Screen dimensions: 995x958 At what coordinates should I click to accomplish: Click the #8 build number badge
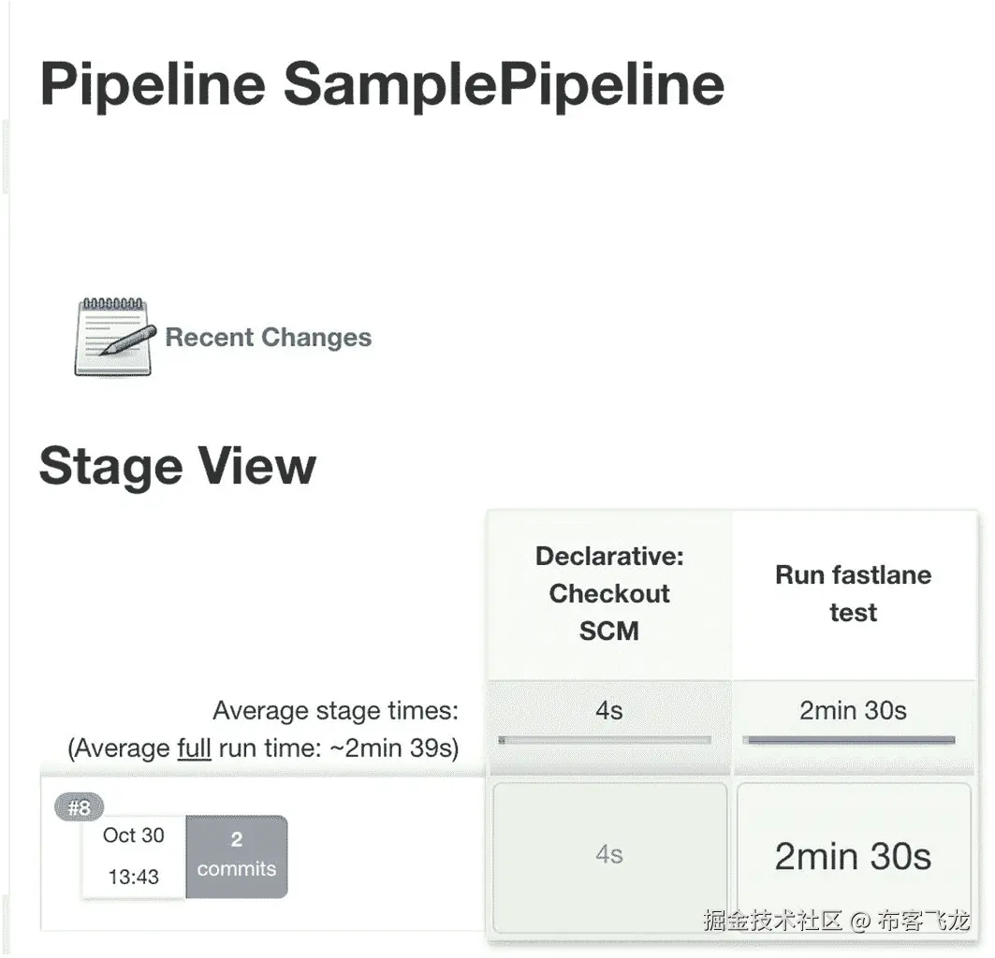point(80,807)
